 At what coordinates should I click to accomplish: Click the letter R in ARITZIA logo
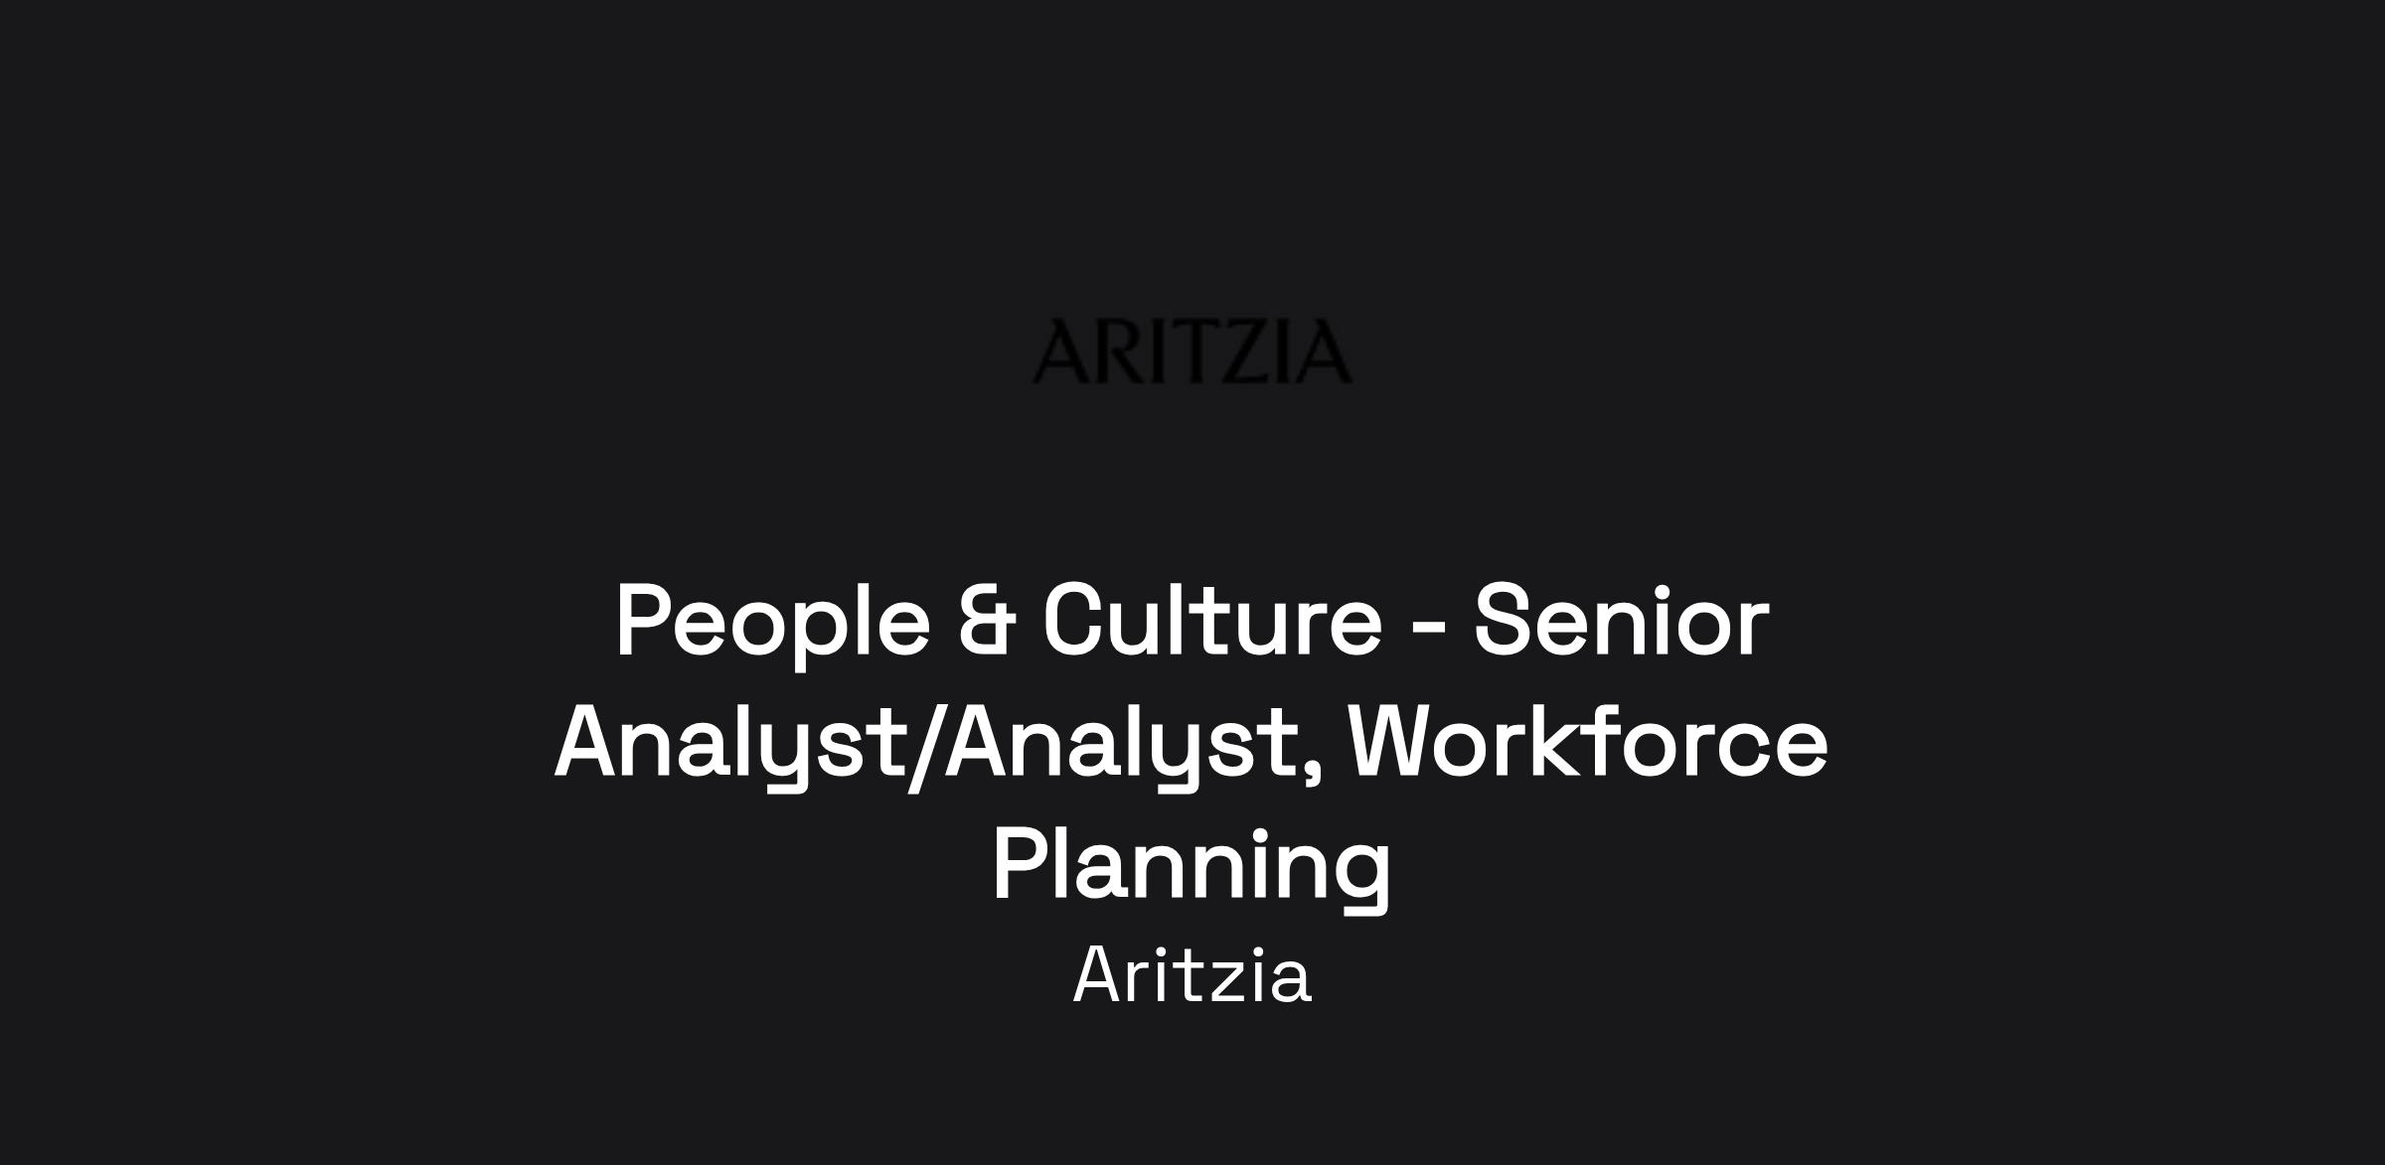1119,351
